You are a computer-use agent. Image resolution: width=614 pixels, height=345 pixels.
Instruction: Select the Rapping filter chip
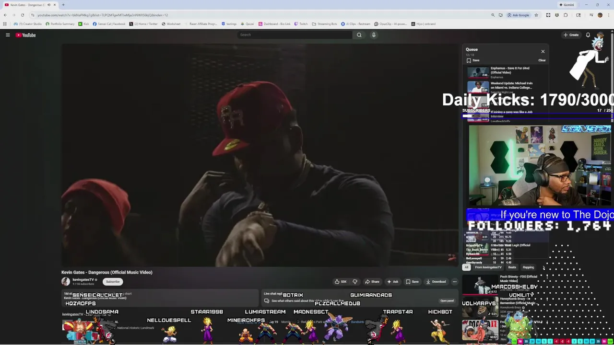tap(528, 267)
